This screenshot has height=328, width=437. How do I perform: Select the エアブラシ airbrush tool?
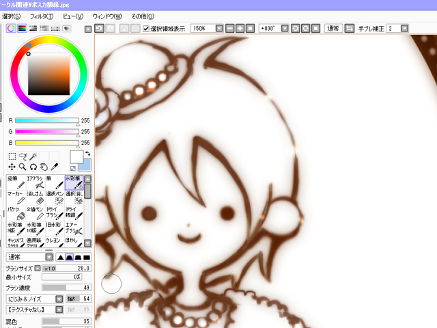coord(36,182)
